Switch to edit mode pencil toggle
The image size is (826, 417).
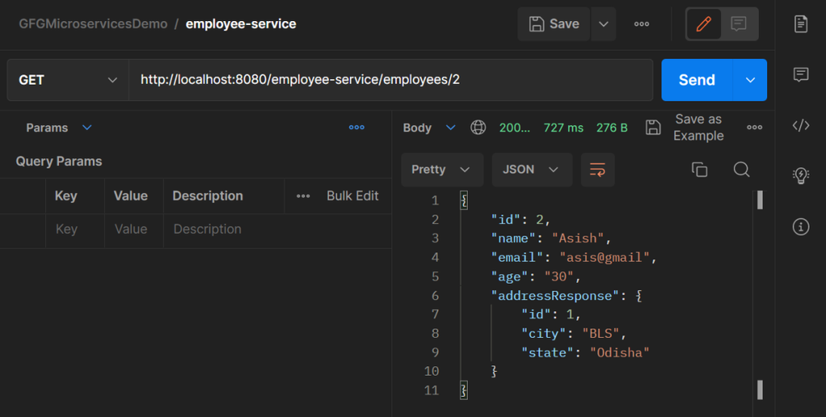click(x=703, y=24)
